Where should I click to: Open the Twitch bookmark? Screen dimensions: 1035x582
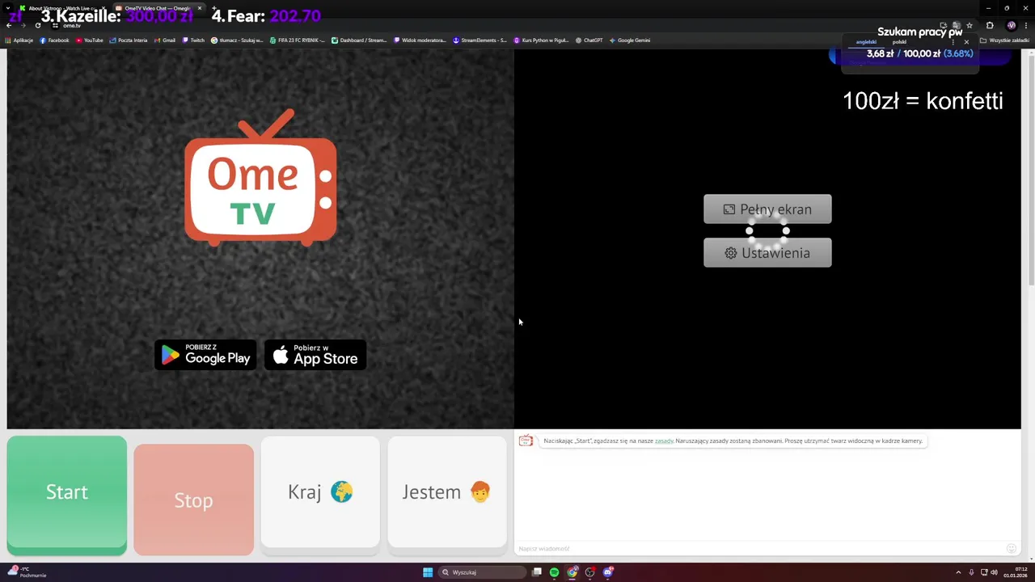point(194,40)
